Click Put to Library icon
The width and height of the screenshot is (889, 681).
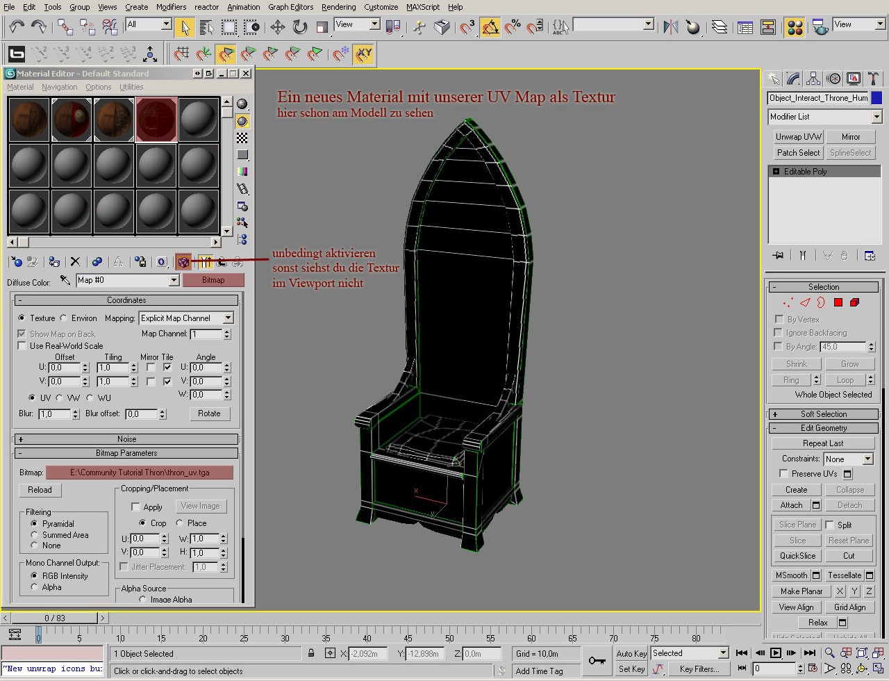140,262
